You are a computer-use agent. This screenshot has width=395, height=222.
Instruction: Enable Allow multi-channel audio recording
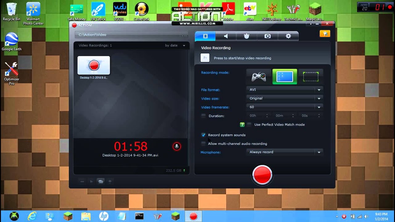pyautogui.click(x=203, y=143)
